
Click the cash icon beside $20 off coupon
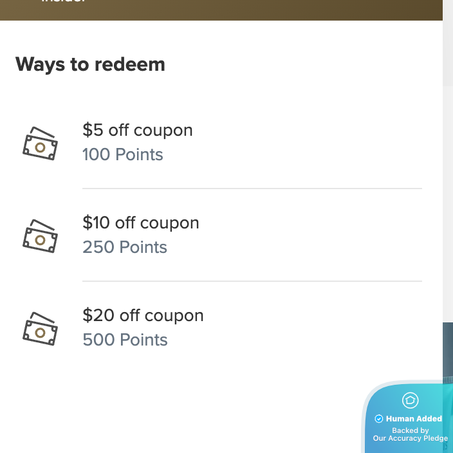[x=40, y=329]
